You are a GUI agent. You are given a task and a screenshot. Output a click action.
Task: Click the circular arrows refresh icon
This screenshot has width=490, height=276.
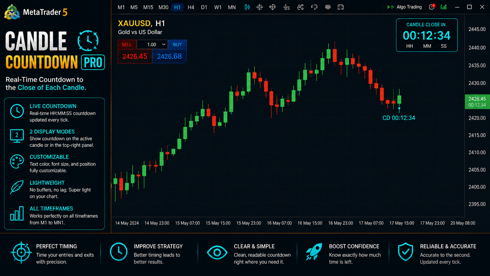[314, 7]
